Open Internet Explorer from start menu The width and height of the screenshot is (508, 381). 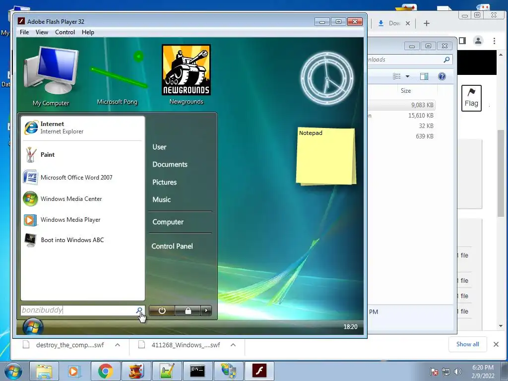click(83, 127)
